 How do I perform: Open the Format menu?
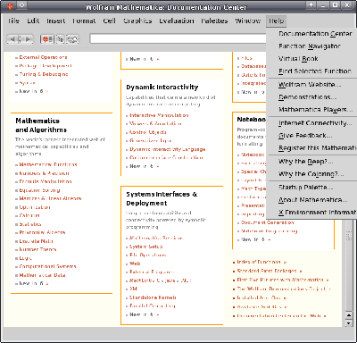pyautogui.click(x=84, y=21)
